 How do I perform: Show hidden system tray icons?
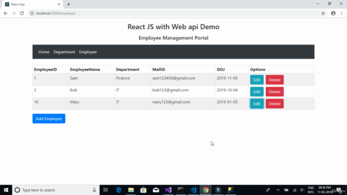278,190
